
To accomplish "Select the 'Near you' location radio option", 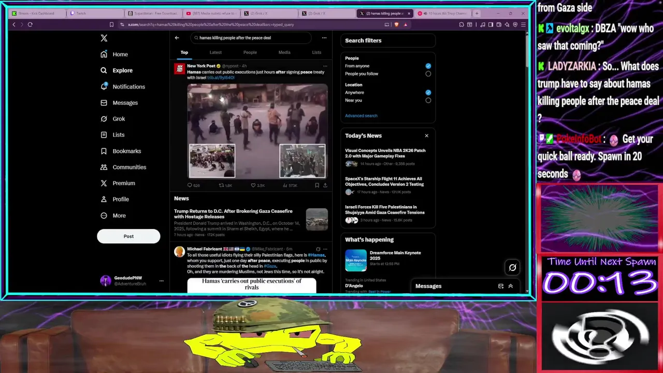I will pos(428,100).
